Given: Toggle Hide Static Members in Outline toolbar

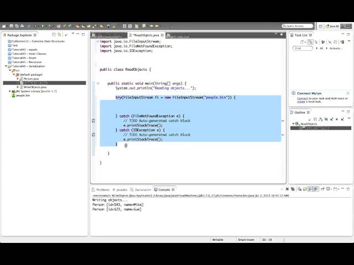Looking at the screenshot, I should coord(331,119).
